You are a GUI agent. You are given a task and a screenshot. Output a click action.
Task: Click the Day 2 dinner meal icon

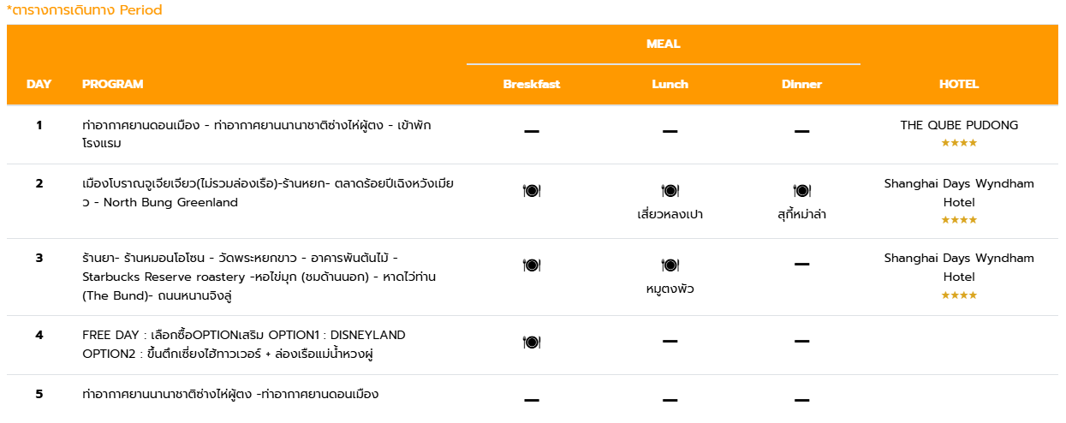click(x=802, y=190)
